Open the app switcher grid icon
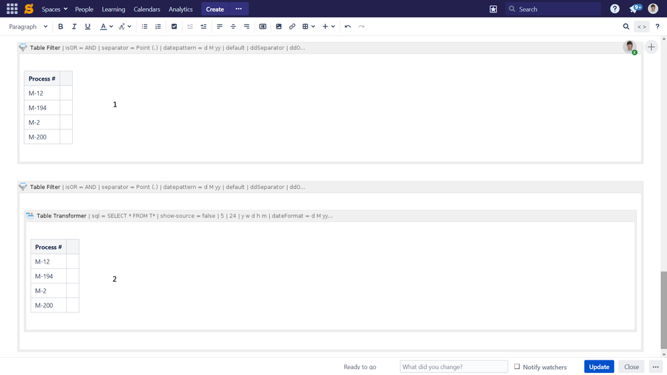 point(12,9)
